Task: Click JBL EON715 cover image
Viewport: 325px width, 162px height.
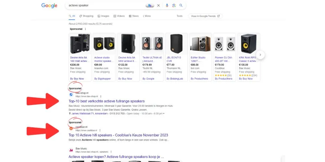Action: click(176, 44)
